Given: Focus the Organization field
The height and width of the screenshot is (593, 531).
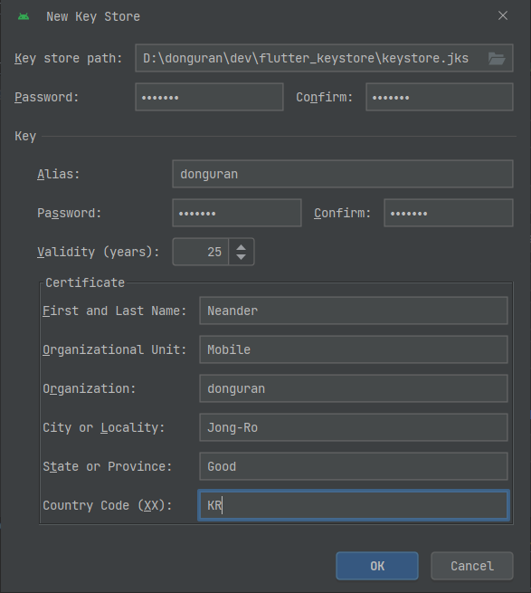Looking at the screenshot, I should tap(354, 388).
